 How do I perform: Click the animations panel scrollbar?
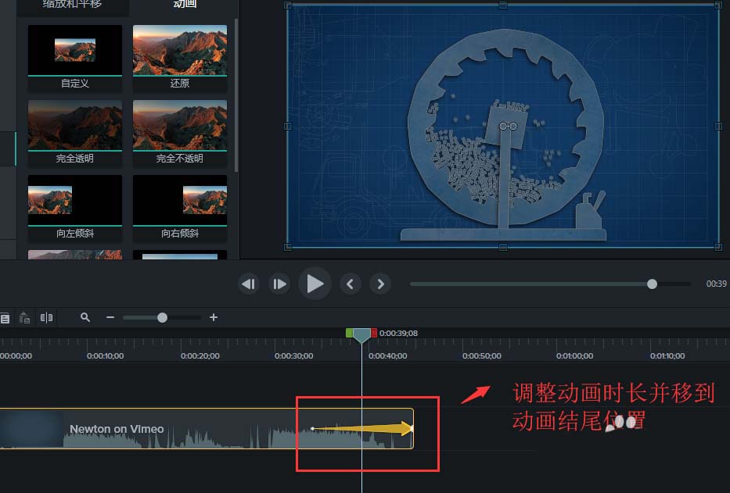236,95
